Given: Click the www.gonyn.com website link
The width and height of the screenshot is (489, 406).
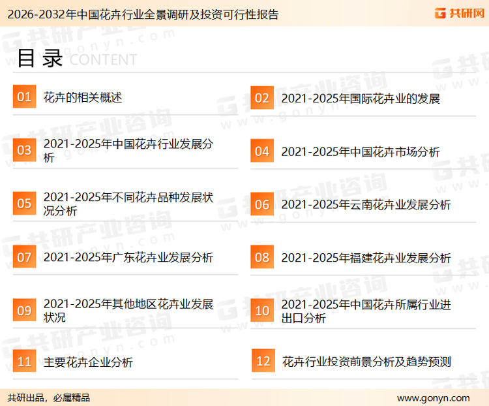Looking at the screenshot, I should click(x=433, y=398).
